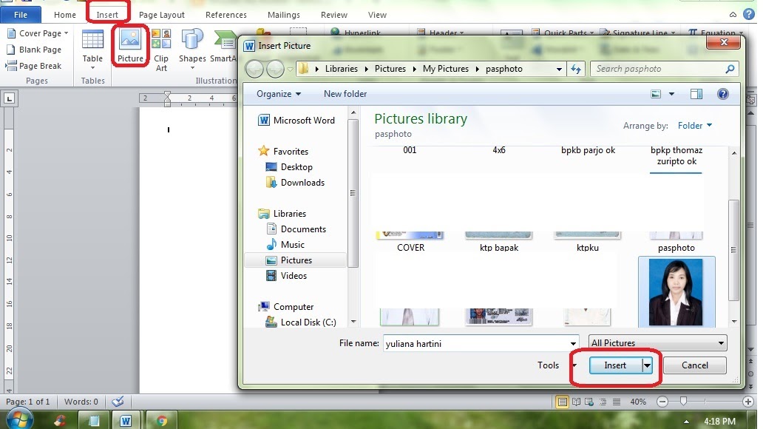Switch to the Home tab
This screenshot has width=763, height=429.
pyautogui.click(x=65, y=15)
